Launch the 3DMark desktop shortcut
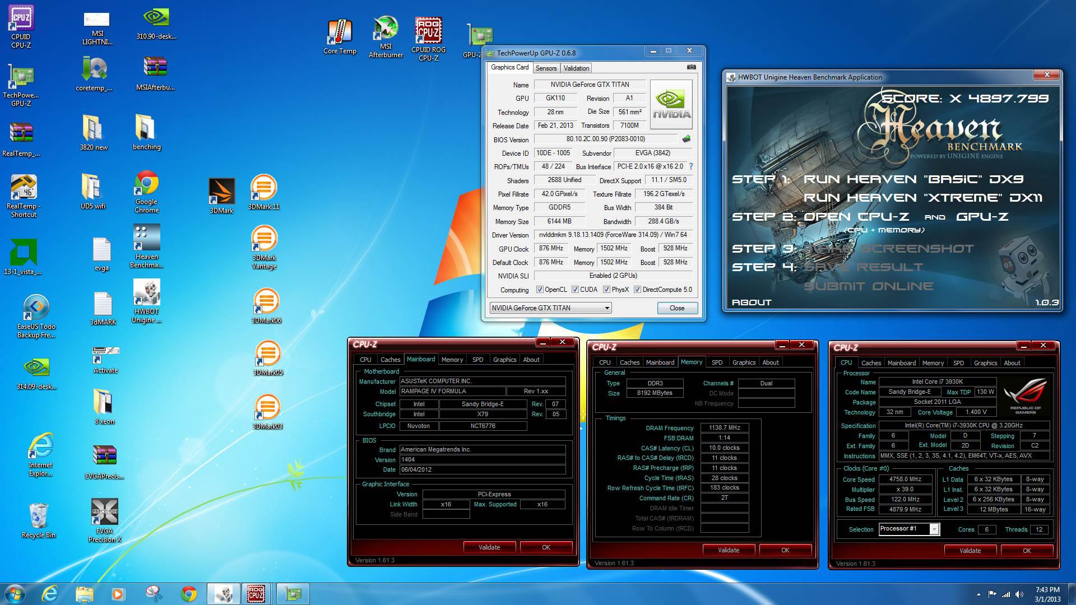This screenshot has width=1076, height=605. tap(221, 196)
